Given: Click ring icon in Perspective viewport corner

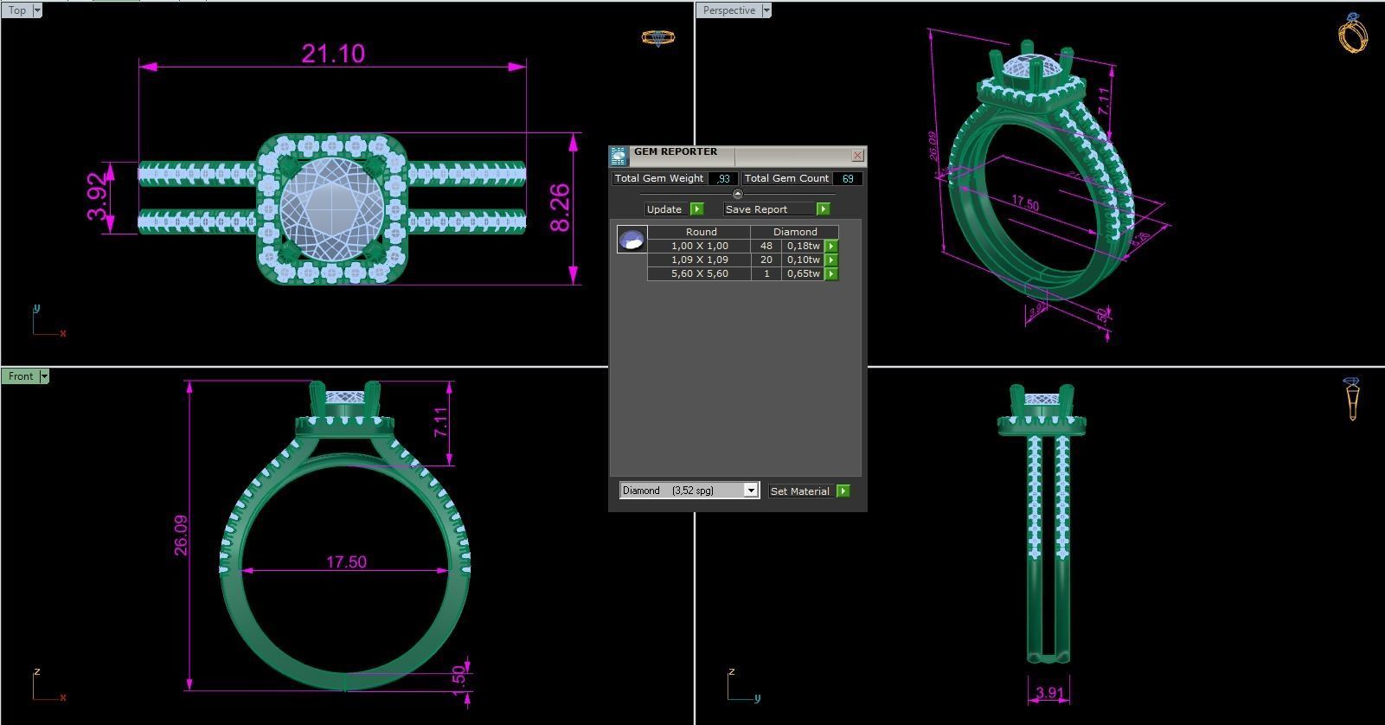Looking at the screenshot, I should coord(1353,33).
